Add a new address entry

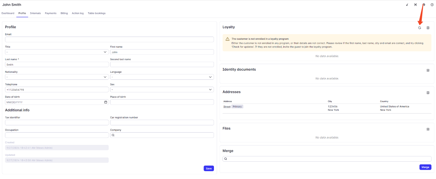428,93
